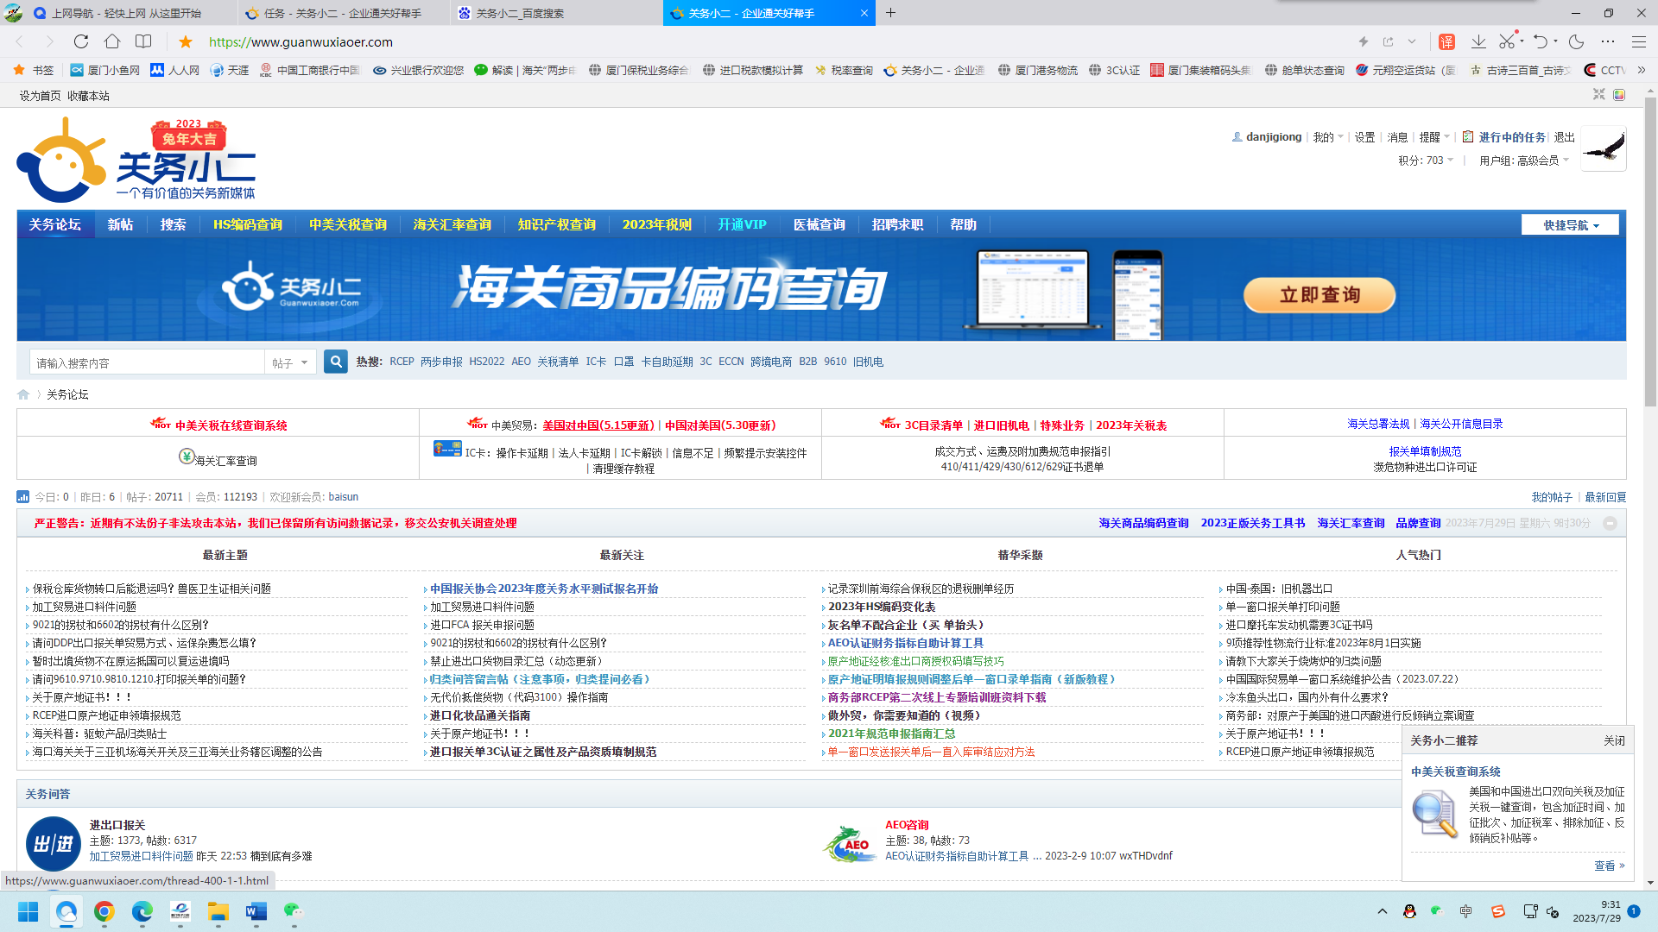The height and width of the screenshot is (932, 1658).
Task: Click the 查看 » link in recommendation popup
Action: click(x=1609, y=866)
